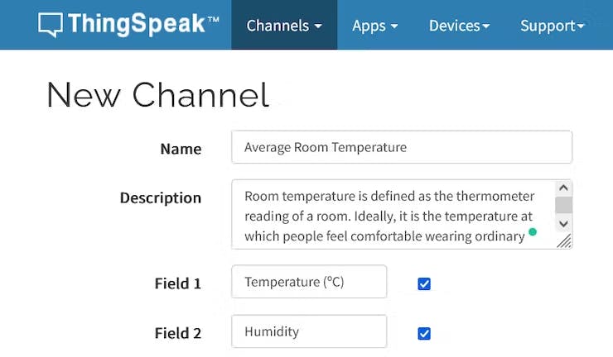The image size is (613, 357).
Task: Focus the Name input field
Action: pos(402,148)
